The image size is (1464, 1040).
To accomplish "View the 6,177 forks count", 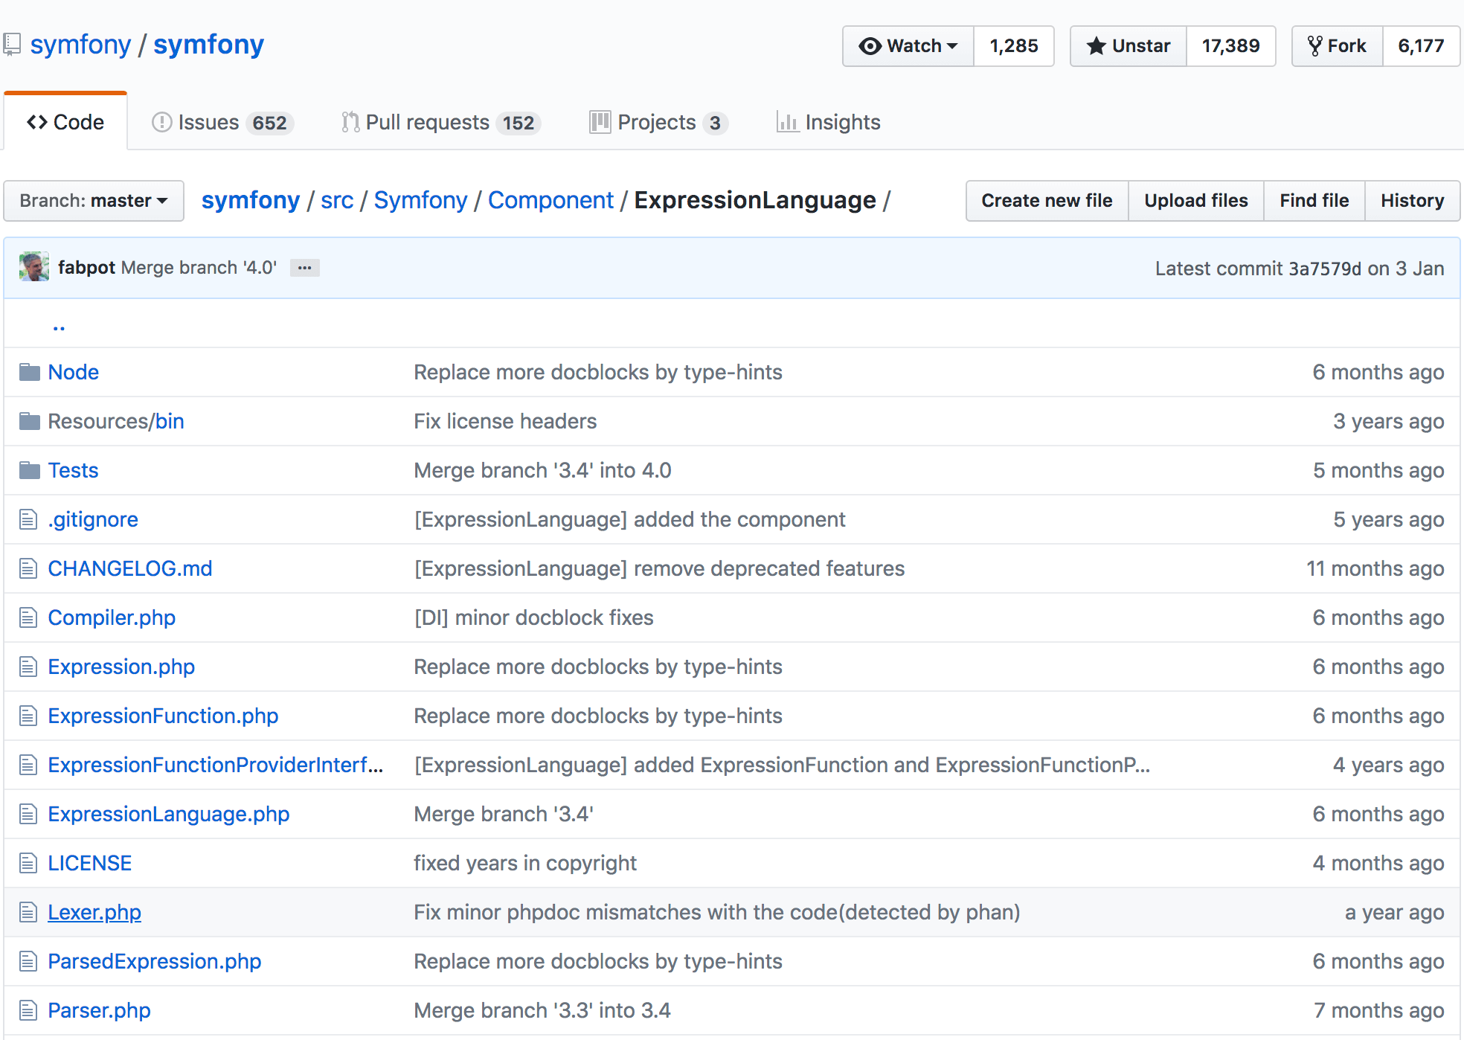I will click(x=1421, y=46).
